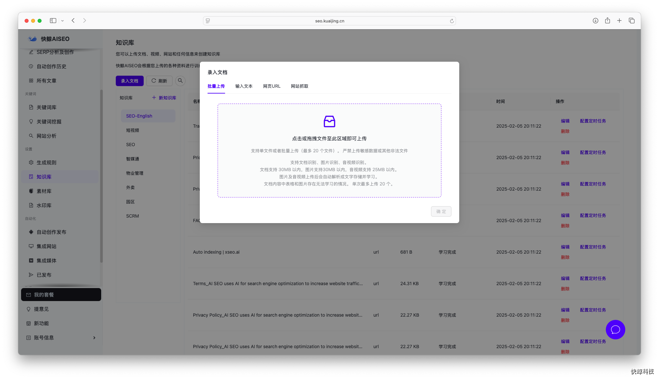Click 编辑 for the Terms_AI SEO row

565,278
